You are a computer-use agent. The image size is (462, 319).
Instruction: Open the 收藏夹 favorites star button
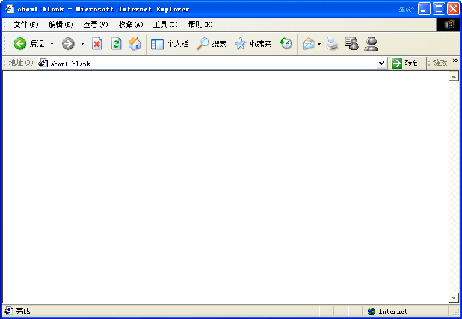tap(253, 44)
